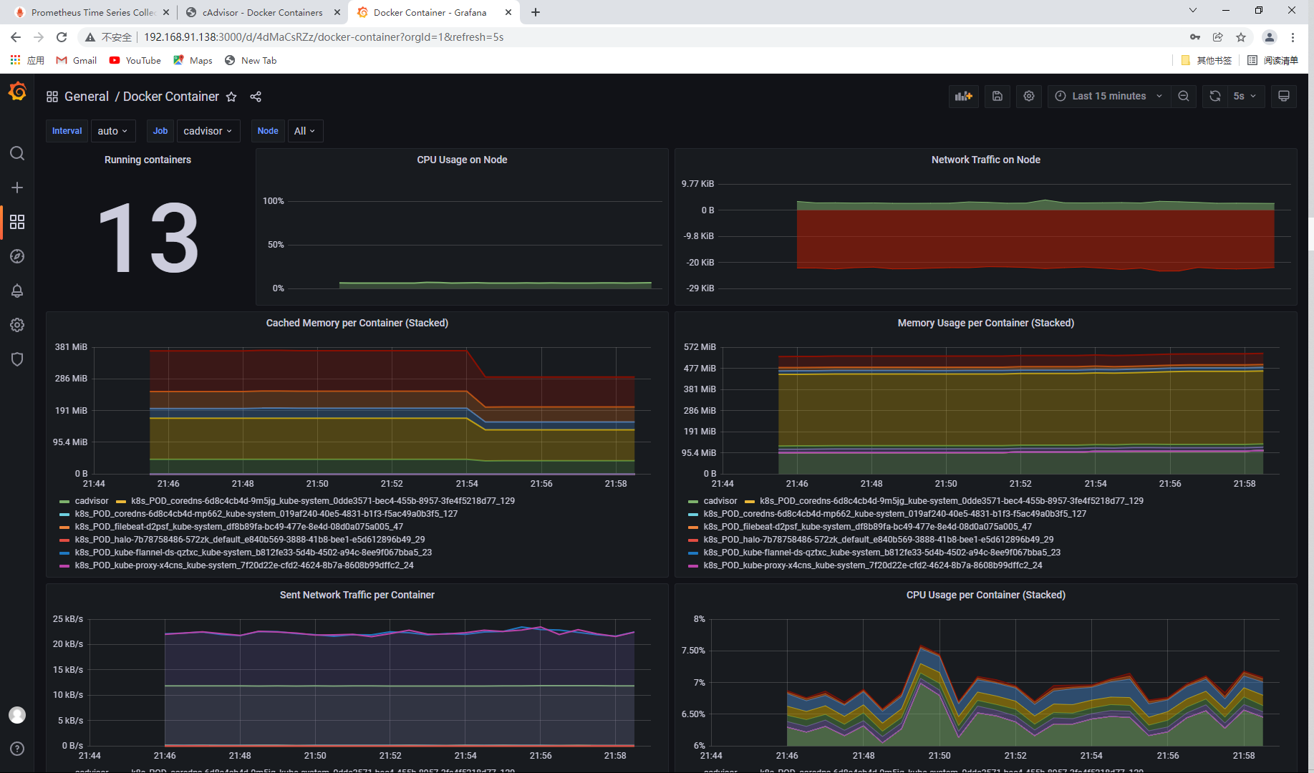Click the not secure warning icon
The height and width of the screenshot is (773, 1314).
[90, 37]
